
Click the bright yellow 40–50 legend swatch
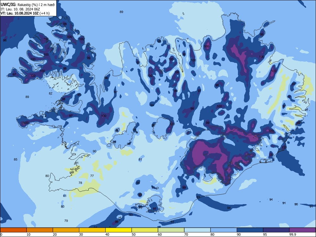118,230
